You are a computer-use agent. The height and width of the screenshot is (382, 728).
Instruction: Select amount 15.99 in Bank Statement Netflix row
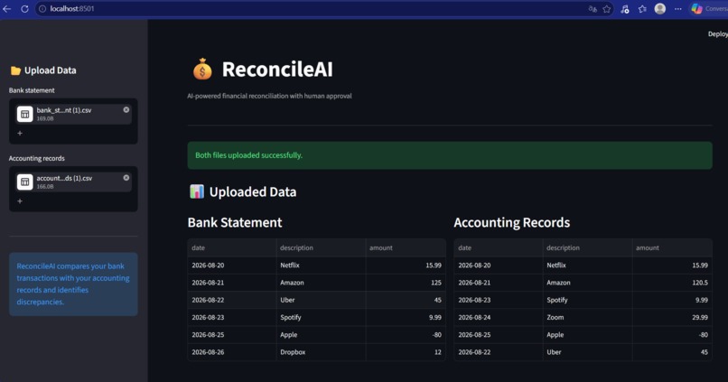pyautogui.click(x=406, y=266)
